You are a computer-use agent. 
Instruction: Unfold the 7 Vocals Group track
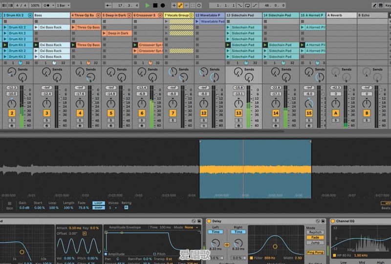coord(191,15)
